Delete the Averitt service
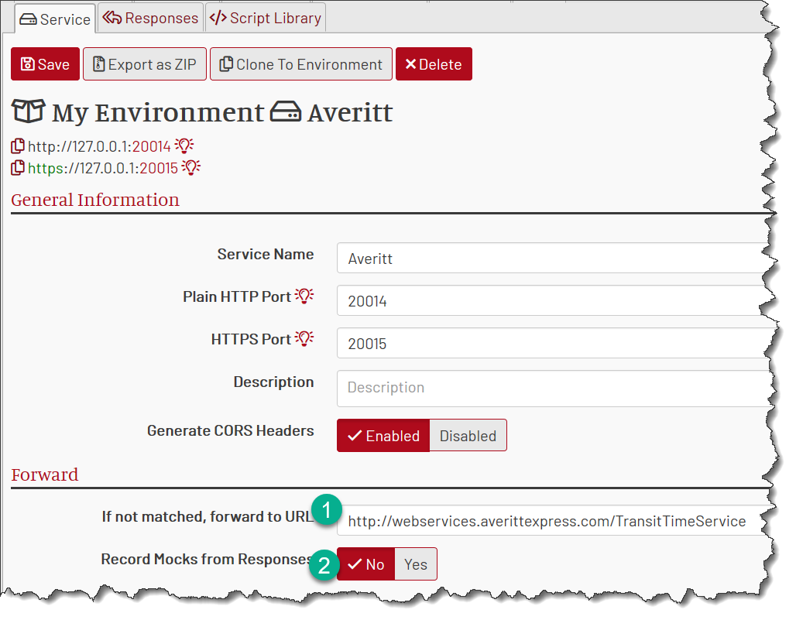This screenshot has height=620, width=796. click(434, 64)
